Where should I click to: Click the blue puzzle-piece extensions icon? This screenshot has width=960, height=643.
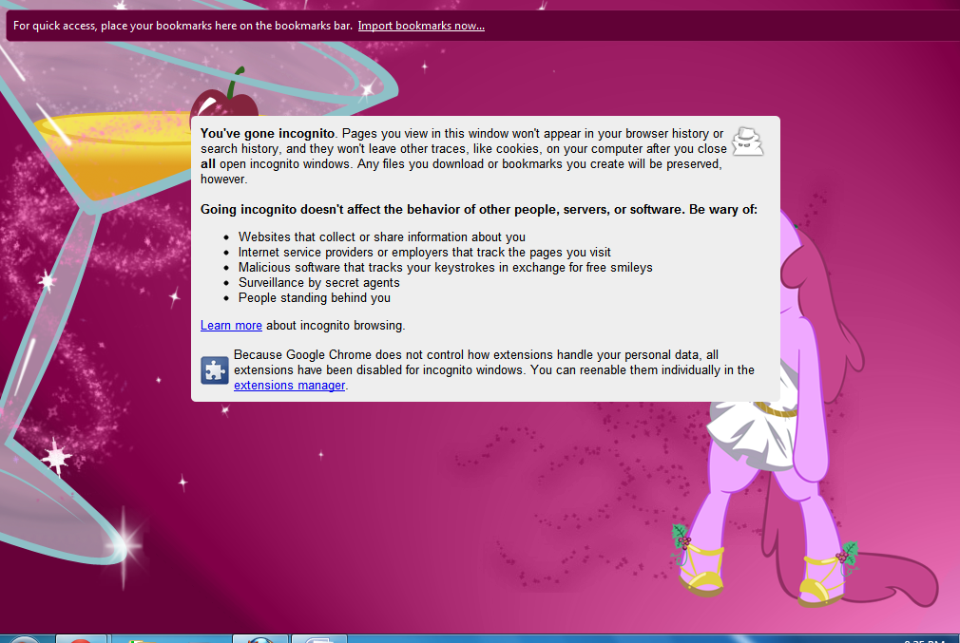coord(215,370)
